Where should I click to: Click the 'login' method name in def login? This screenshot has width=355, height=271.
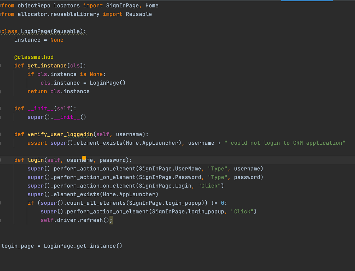pos(35,160)
